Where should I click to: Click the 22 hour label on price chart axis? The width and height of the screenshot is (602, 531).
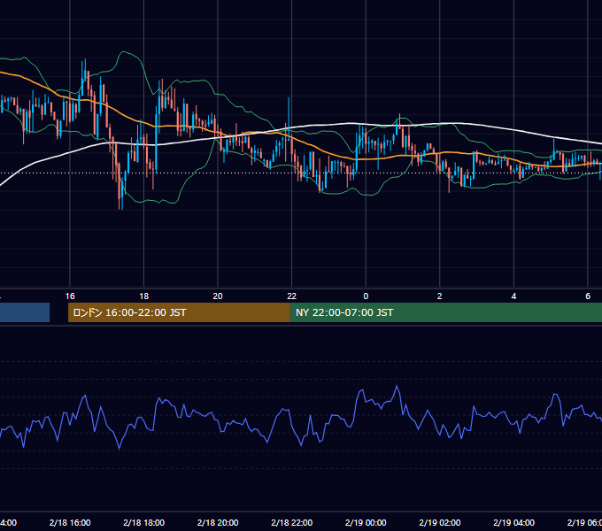tap(292, 296)
